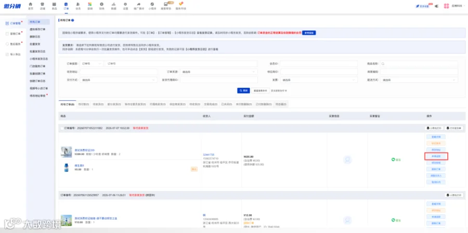Screen dimensions: 468x233
Task: Click the red-highlighted 申请退款 button
Action: pyautogui.click(x=436, y=156)
